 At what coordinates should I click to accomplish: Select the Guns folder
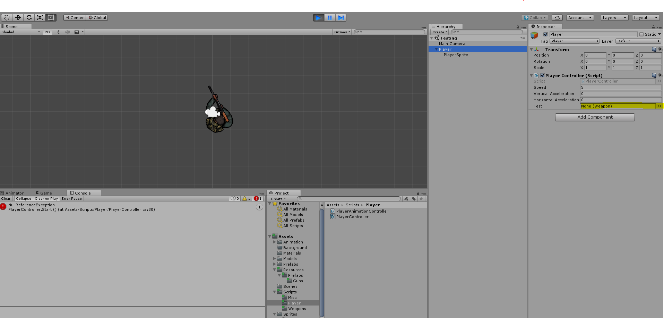[x=298, y=281]
